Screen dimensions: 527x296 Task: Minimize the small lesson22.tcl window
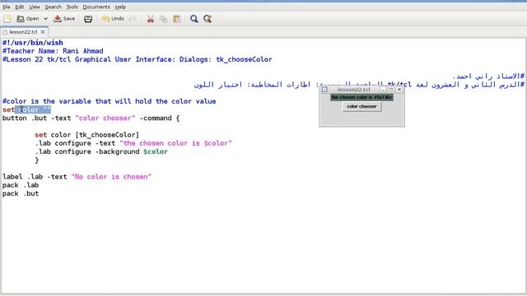pos(383,90)
